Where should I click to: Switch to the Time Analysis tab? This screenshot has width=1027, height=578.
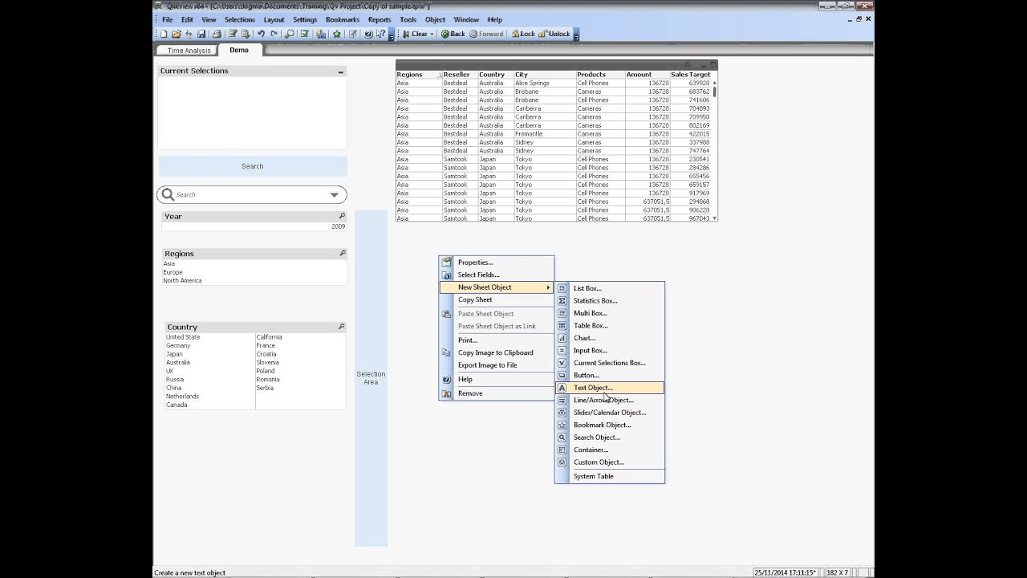pos(189,51)
